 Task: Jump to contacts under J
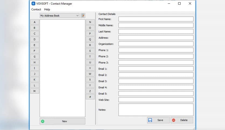pos(34,74)
